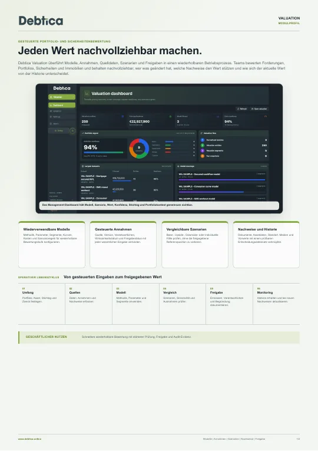Click the Gesteuerte Annahmen card title
Viewport: 318px width, 451px height.
click(113, 229)
